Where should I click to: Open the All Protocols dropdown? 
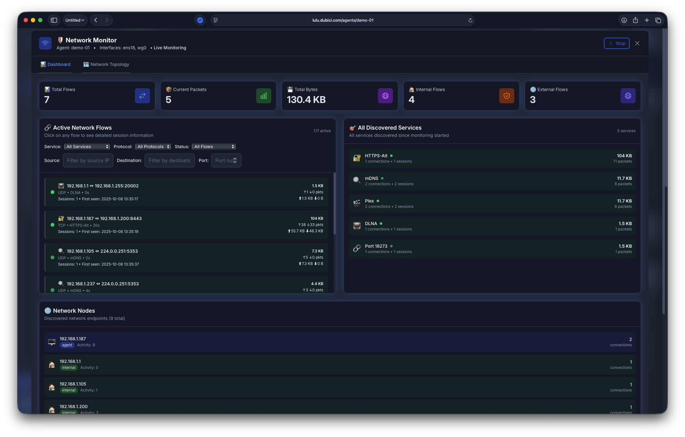(153, 146)
